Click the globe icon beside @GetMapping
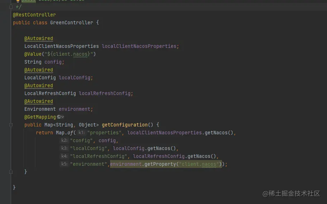The width and height of the screenshot is (327, 204). [x=59, y=117]
